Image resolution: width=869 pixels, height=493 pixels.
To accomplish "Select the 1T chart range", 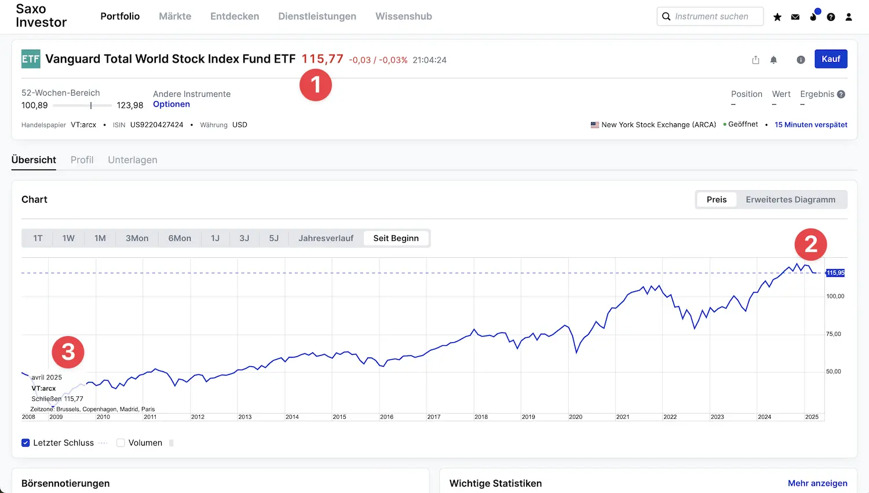I will [x=38, y=238].
